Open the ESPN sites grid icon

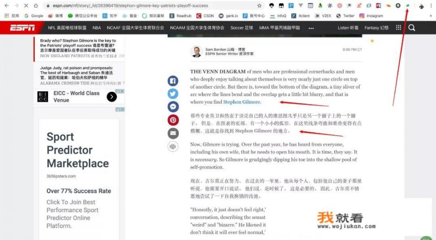[398, 27]
